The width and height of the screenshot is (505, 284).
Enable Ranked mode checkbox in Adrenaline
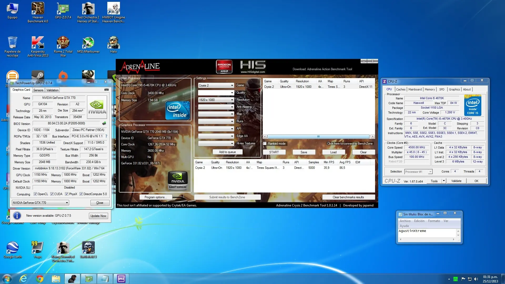pyautogui.click(x=265, y=144)
